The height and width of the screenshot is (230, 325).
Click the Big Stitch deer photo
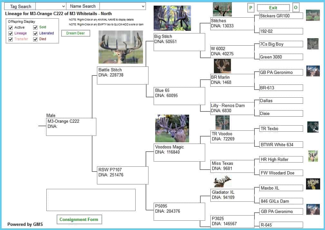pos(172,18)
